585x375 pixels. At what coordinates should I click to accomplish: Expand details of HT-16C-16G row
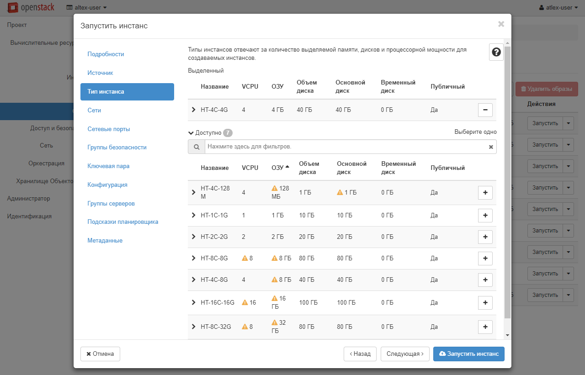click(x=194, y=302)
